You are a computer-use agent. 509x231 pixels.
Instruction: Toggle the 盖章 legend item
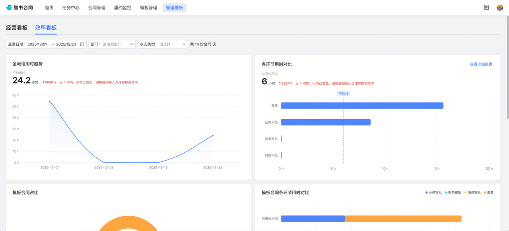pyautogui.click(x=490, y=192)
